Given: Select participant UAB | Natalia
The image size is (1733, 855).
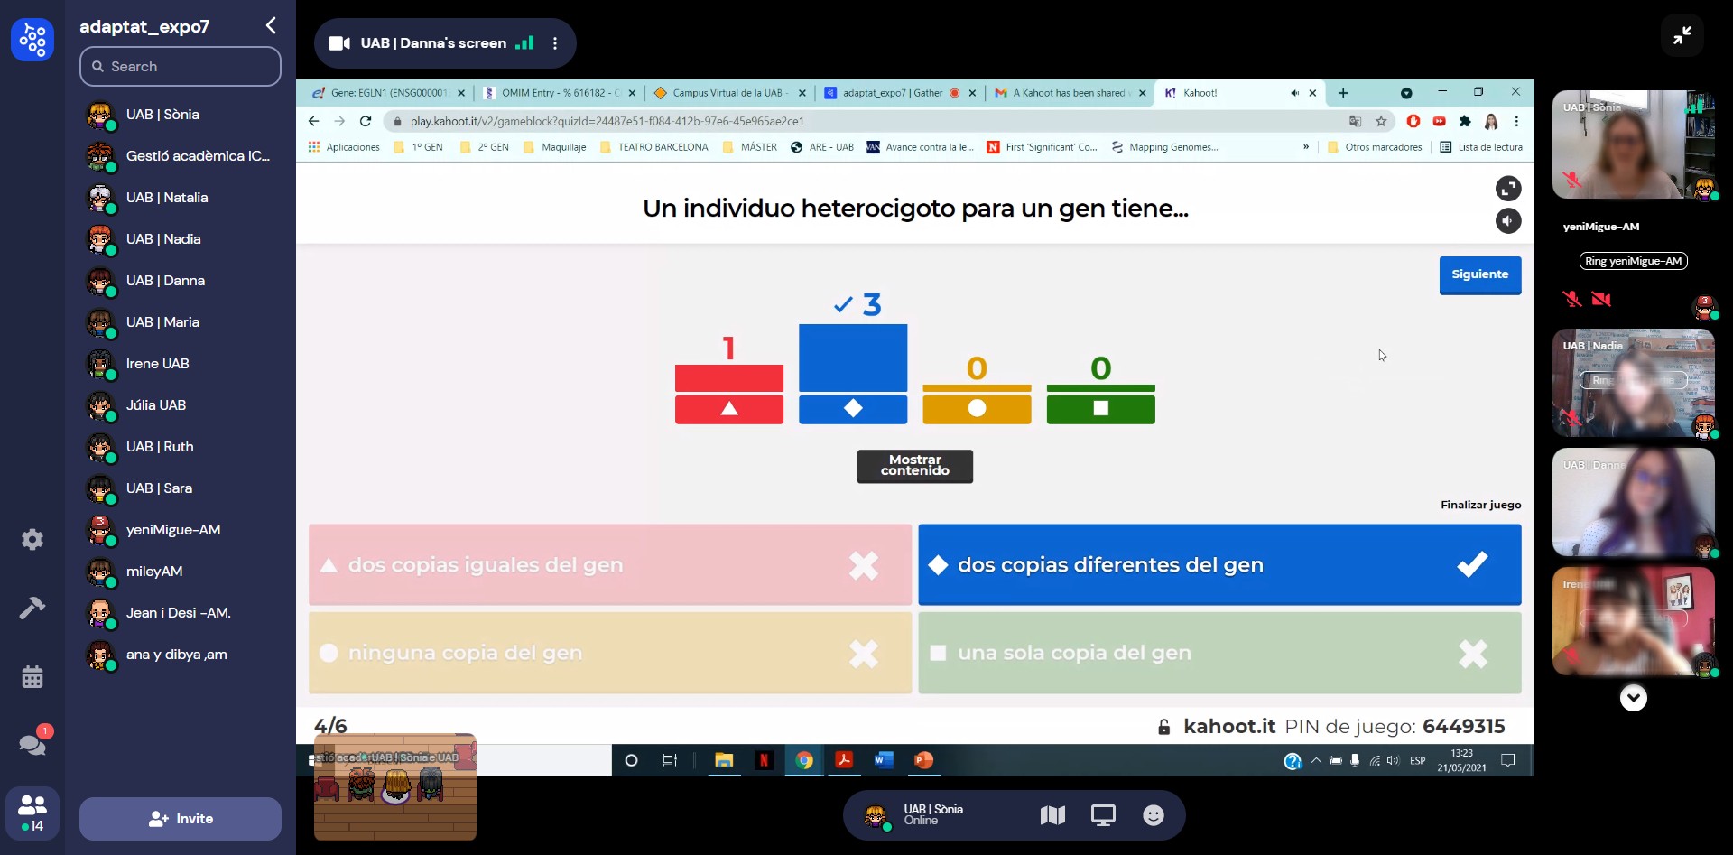Looking at the screenshot, I should click(x=181, y=198).
